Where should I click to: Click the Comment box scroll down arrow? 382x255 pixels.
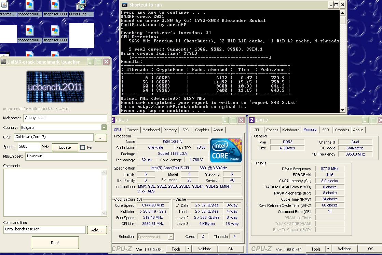[104, 213]
